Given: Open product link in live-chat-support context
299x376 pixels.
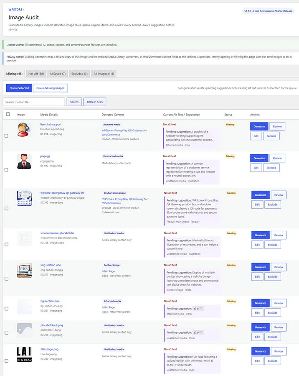Looking at the screenshot, I should click(x=124, y=132).
